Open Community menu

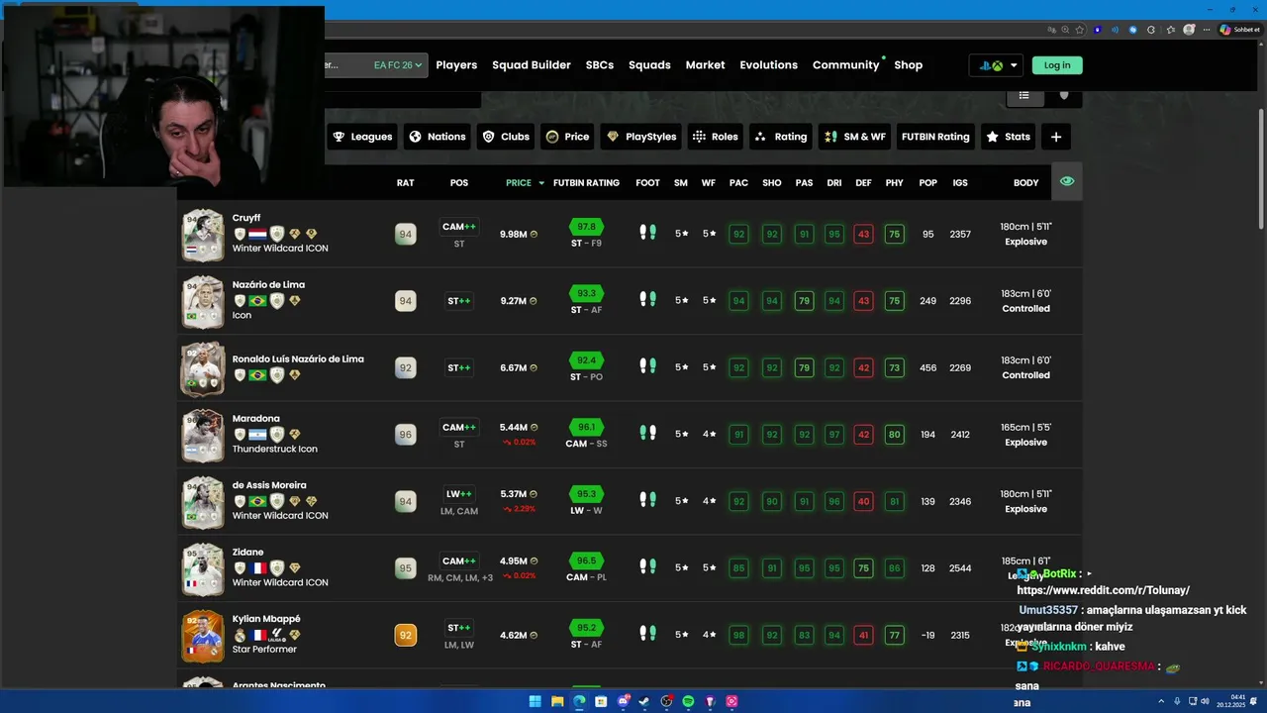tap(846, 65)
